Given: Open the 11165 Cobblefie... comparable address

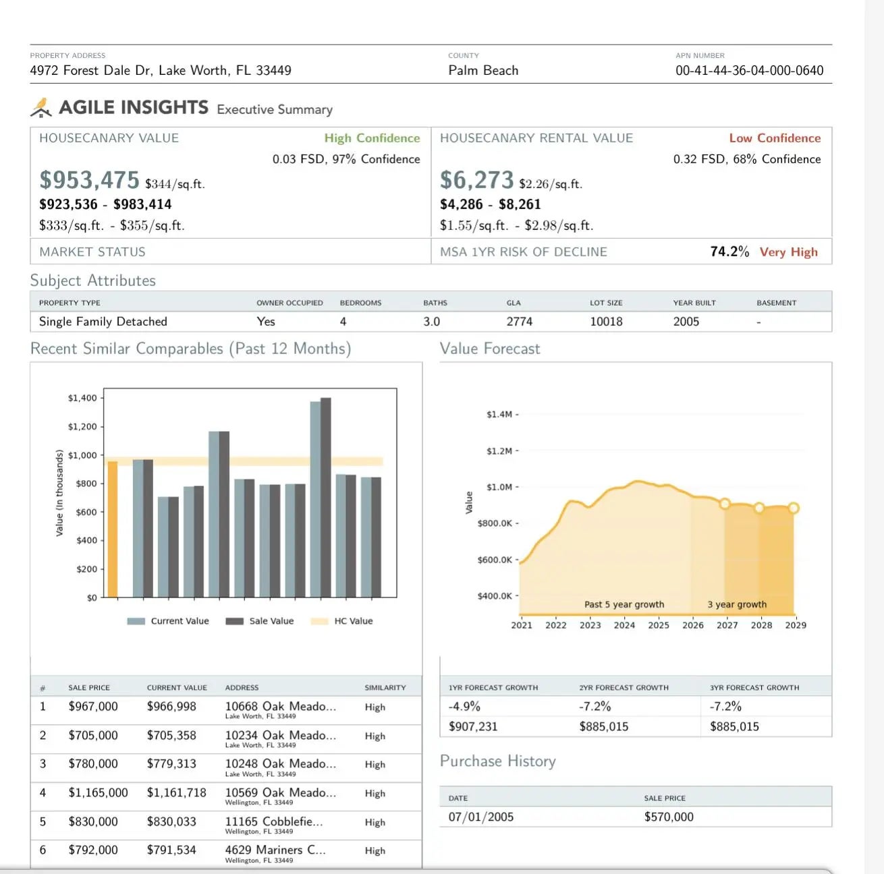Looking at the screenshot, I should pos(274,822).
